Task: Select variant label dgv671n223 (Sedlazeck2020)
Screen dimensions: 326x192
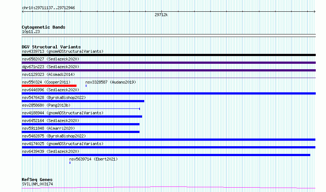Action: (x=51, y=67)
